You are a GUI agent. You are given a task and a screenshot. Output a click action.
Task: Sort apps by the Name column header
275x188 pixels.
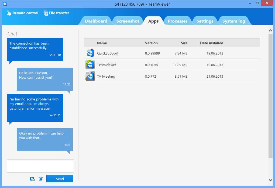tap(102, 43)
